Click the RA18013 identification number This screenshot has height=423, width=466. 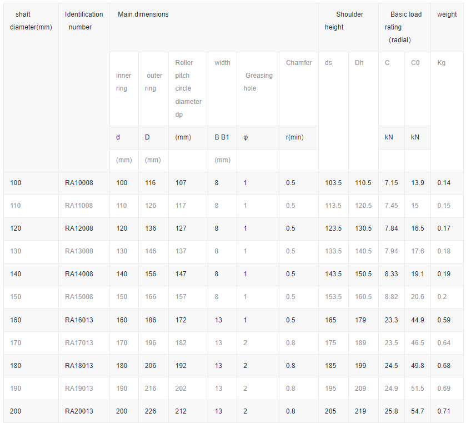click(x=79, y=366)
